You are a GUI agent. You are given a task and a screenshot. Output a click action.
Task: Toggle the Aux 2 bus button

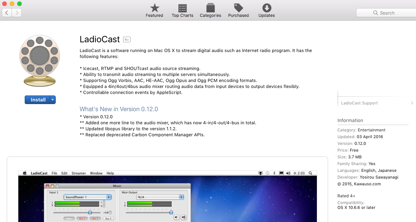95,219
